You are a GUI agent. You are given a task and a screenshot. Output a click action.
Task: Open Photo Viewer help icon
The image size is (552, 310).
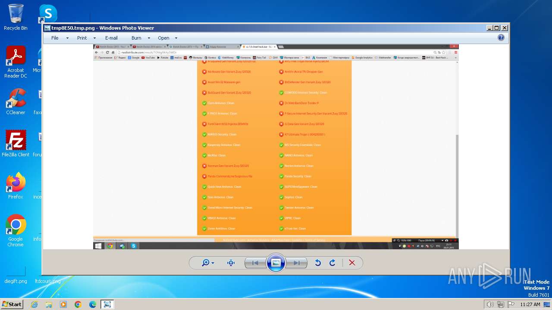pos(501,38)
